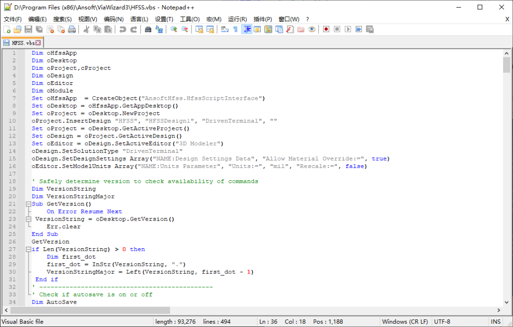This screenshot has width=513, height=327.
Task: Close the HFSS.vbs tab with its X
Action: (38, 43)
